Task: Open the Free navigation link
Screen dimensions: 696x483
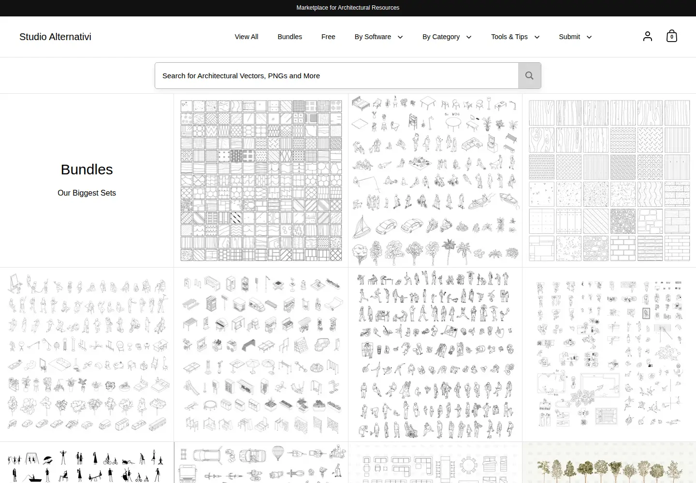Action: 328,37
